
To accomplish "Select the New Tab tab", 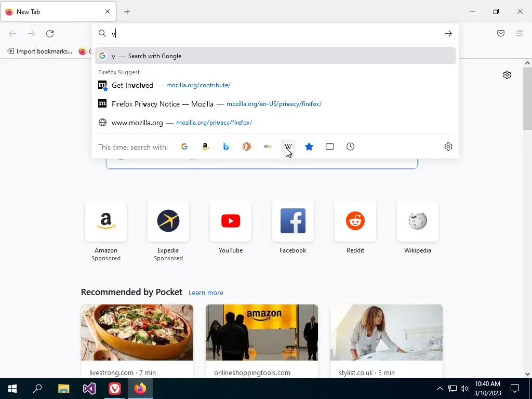I will [x=58, y=11].
